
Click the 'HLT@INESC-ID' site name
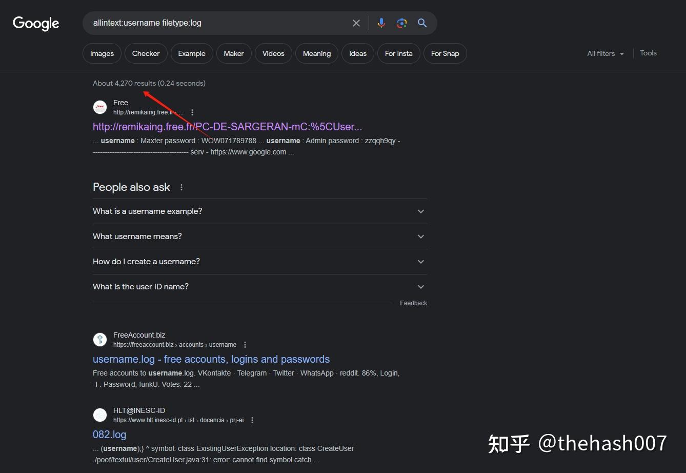[139, 410]
